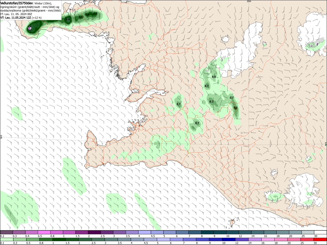Pick the bright magenta swatch in the snow scale
Viewport: 327px width, 245px height.
pyautogui.click(x=44, y=232)
